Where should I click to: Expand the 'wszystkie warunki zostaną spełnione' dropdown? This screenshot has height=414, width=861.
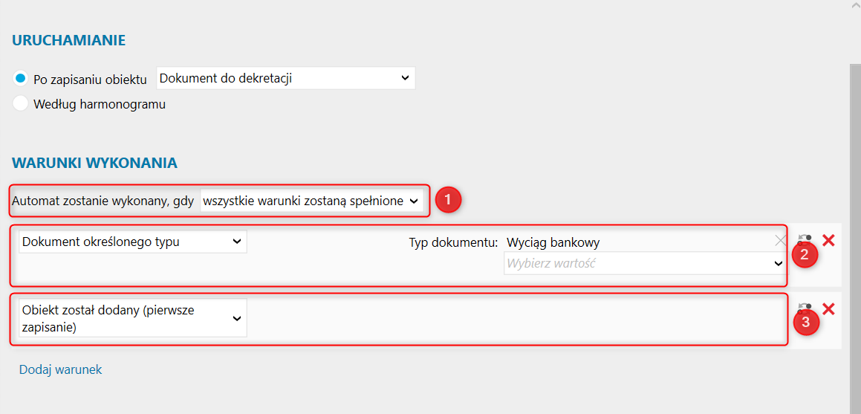coord(312,201)
